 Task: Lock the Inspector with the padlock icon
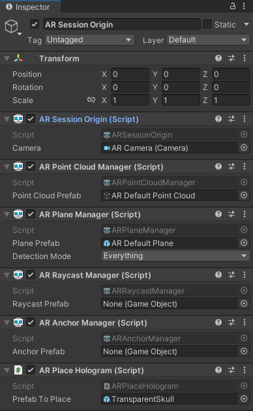[233, 6]
